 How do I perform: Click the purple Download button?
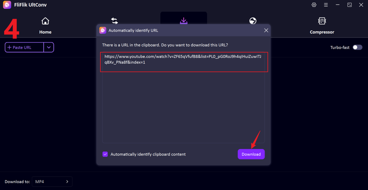(251, 154)
